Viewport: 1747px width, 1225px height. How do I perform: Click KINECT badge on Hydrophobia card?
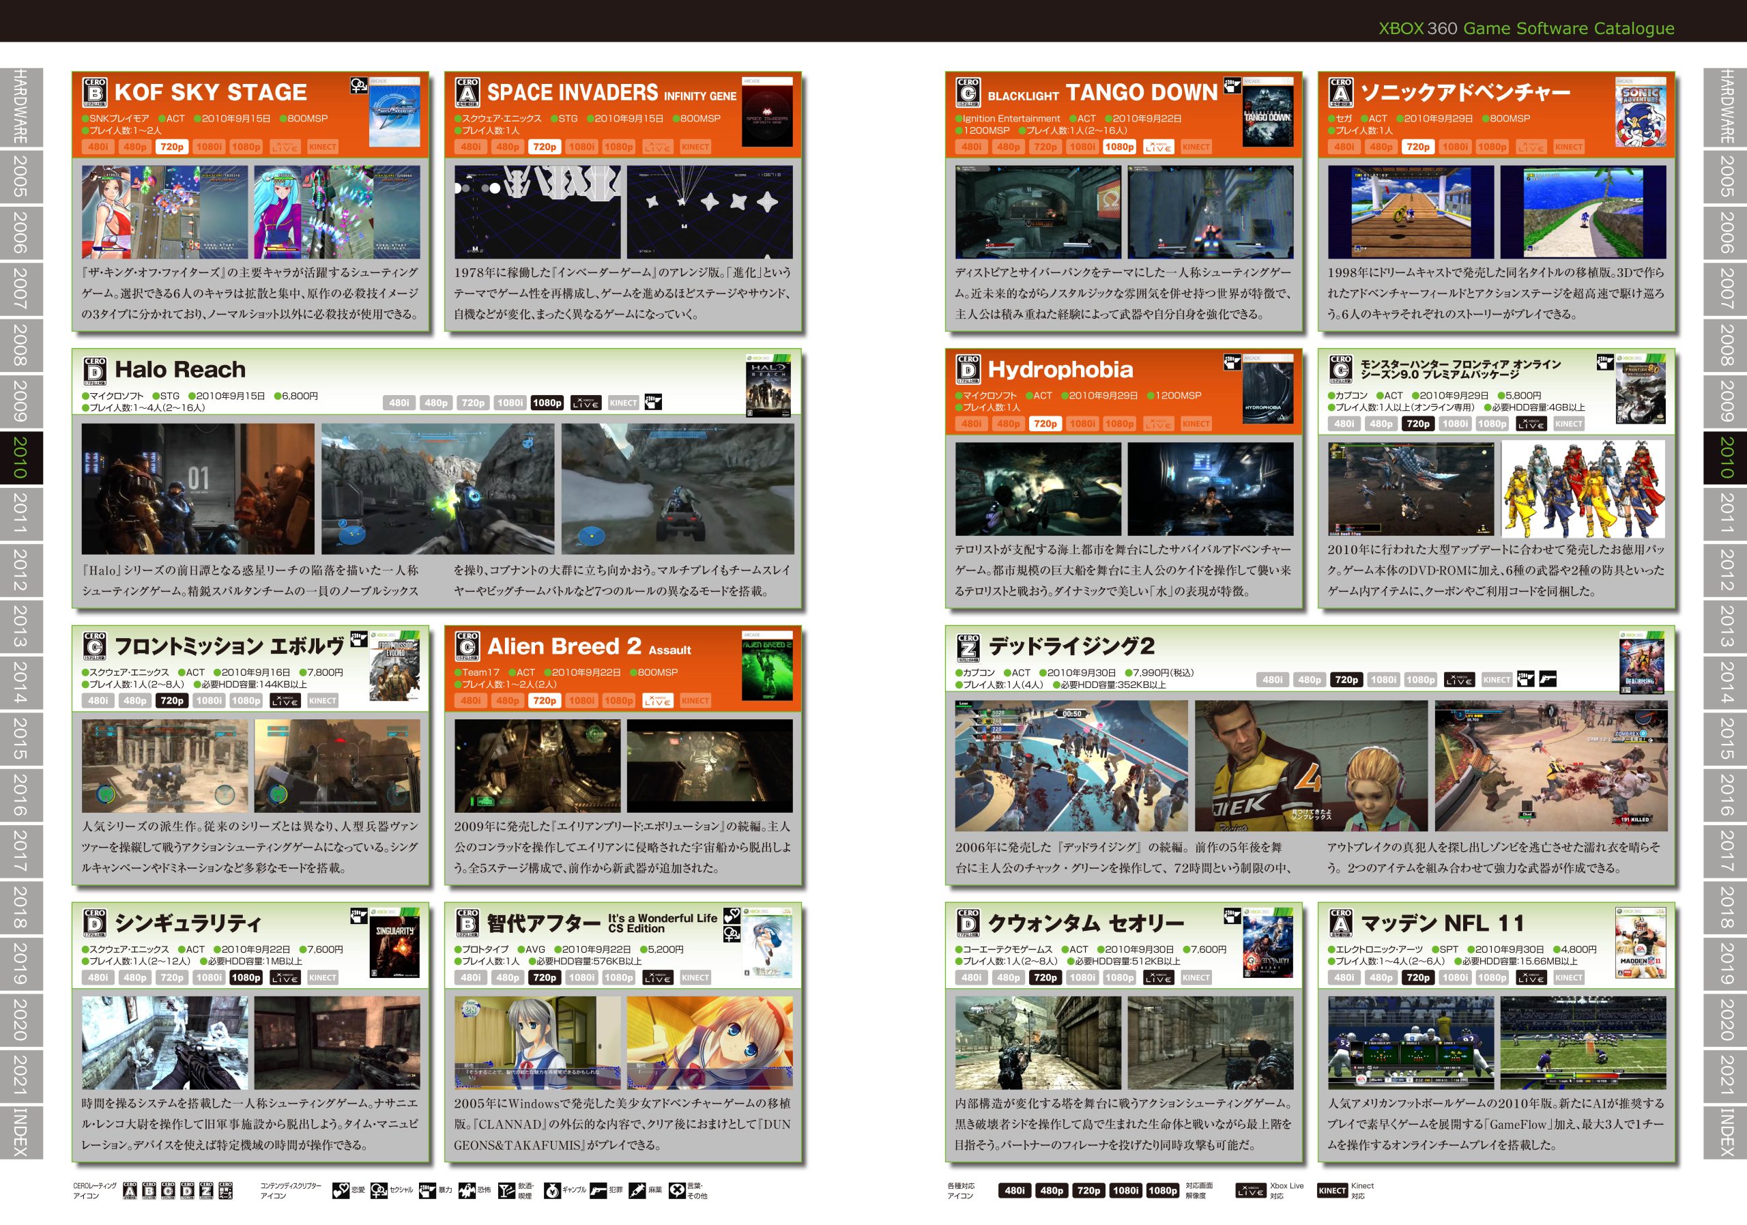[1196, 424]
